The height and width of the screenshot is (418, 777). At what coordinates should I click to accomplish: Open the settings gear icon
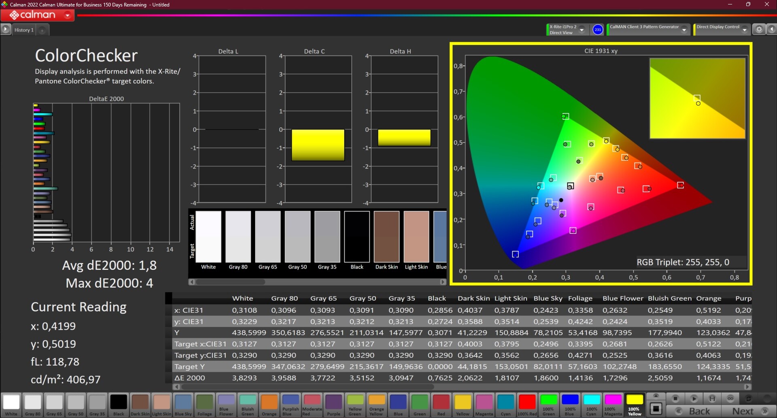pyautogui.click(x=759, y=30)
